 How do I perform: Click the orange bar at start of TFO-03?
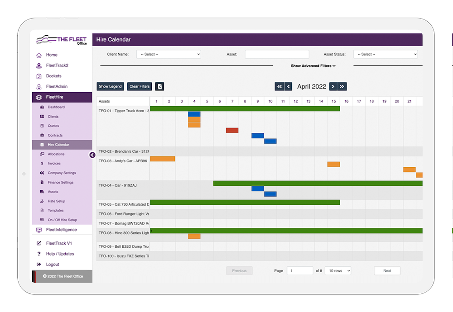163,159
